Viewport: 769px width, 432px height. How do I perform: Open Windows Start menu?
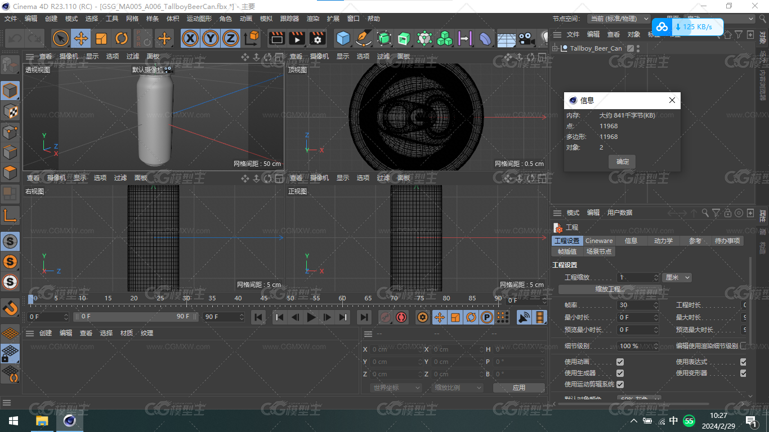14,421
